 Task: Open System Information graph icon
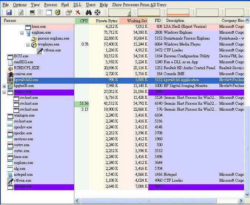pos(32,13)
